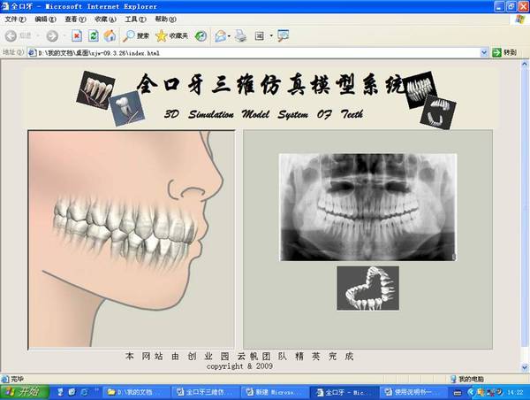This screenshot has height=400, width=530.
Task: Click the four-teeth photo in header left
Action: (x=95, y=89)
